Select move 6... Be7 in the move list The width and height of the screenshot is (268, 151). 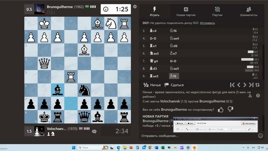coord(173,53)
